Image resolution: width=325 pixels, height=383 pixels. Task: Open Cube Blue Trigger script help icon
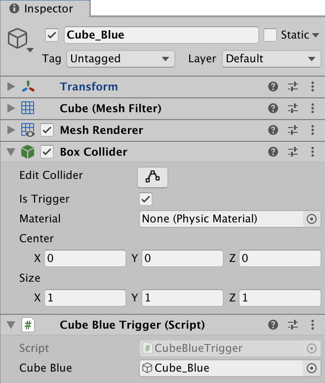point(273,325)
